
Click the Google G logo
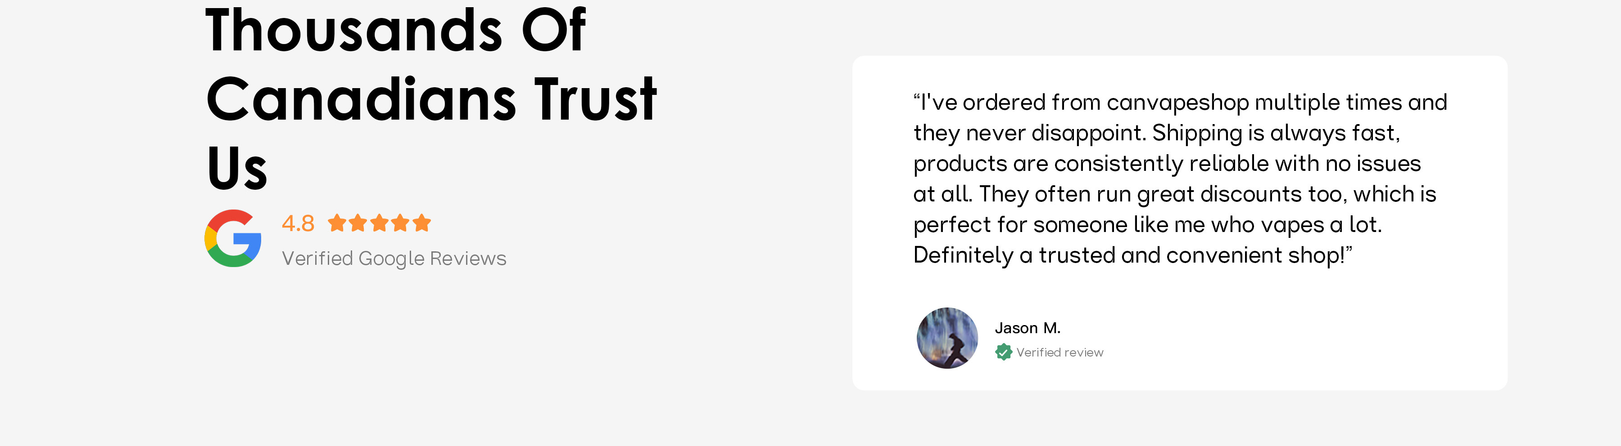click(233, 239)
